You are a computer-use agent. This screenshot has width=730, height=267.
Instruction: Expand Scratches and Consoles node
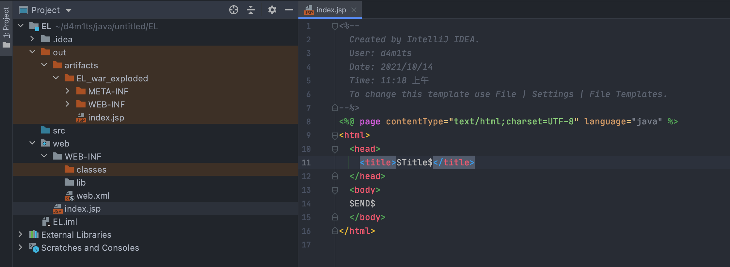coord(20,247)
